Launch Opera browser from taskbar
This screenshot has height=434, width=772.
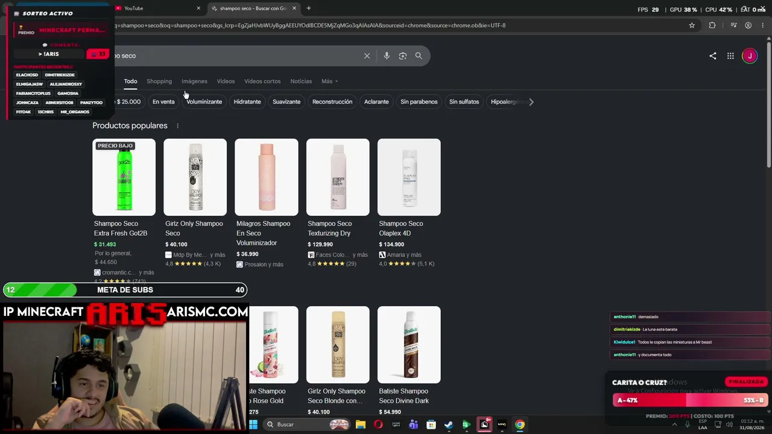[378, 424]
